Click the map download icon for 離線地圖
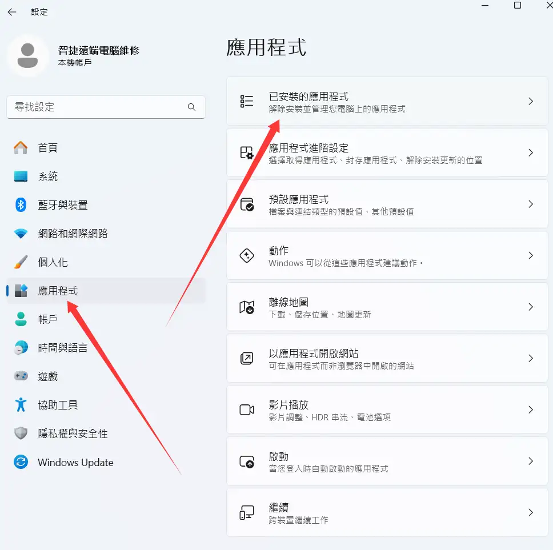Image resolution: width=553 pixels, height=550 pixels. click(247, 307)
